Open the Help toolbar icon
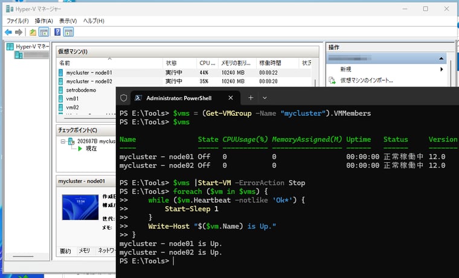The image size is (459, 278). [57, 32]
